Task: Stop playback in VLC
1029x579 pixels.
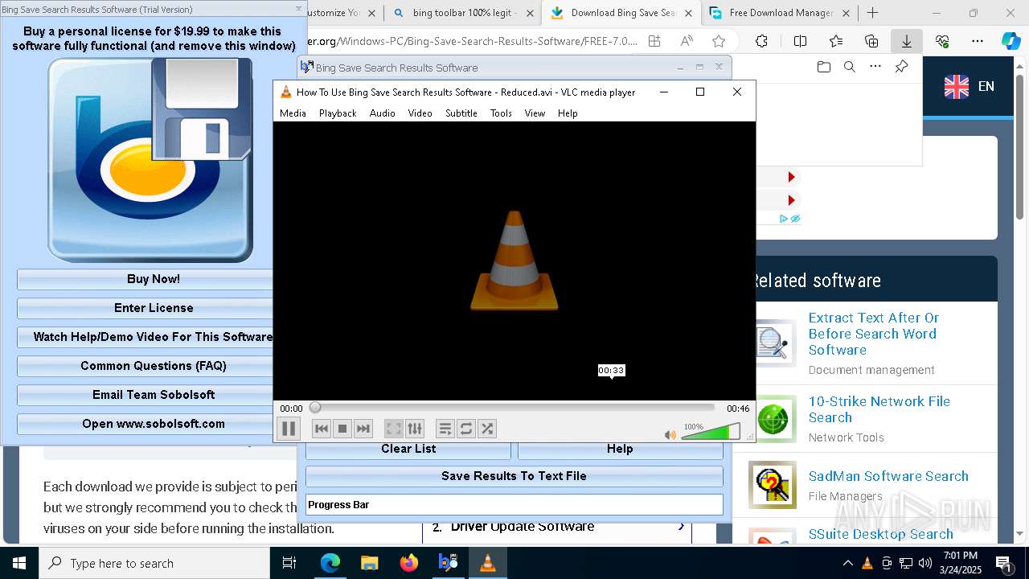Action: point(342,429)
